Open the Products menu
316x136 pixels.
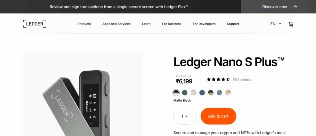click(x=84, y=24)
